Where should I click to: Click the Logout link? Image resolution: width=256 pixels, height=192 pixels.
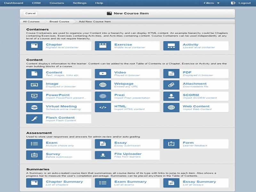pyautogui.click(x=244, y=3)
